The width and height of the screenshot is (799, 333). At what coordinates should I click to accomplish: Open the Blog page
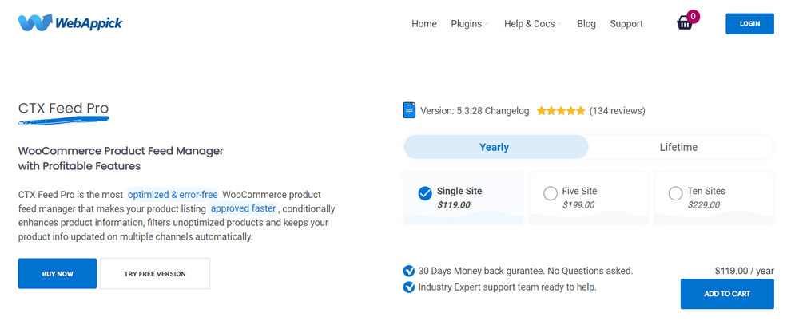[586, 24]
